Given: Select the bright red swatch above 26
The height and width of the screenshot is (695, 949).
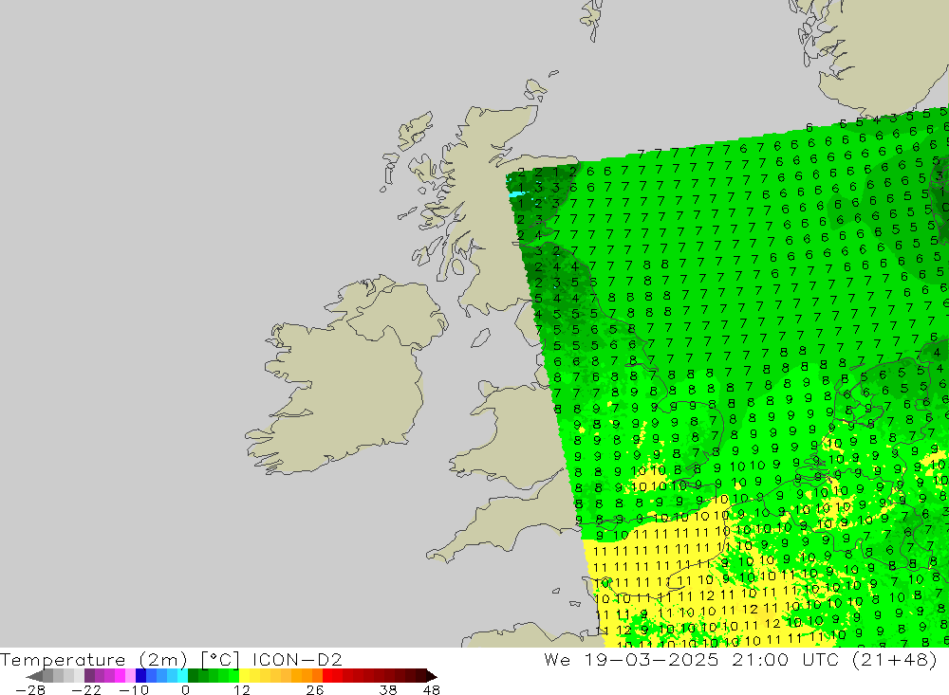Looking at the screenshot, I should click(x=327, y=676).
